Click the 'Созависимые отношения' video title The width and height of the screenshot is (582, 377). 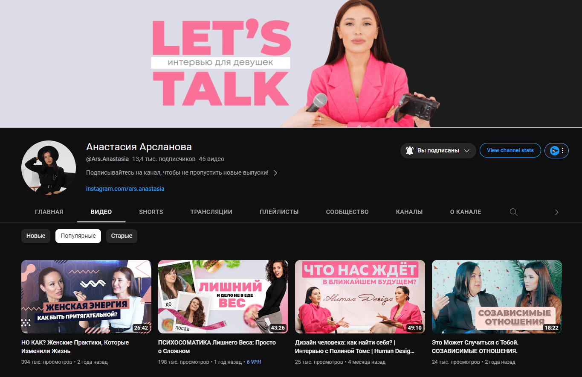(475, 347)
